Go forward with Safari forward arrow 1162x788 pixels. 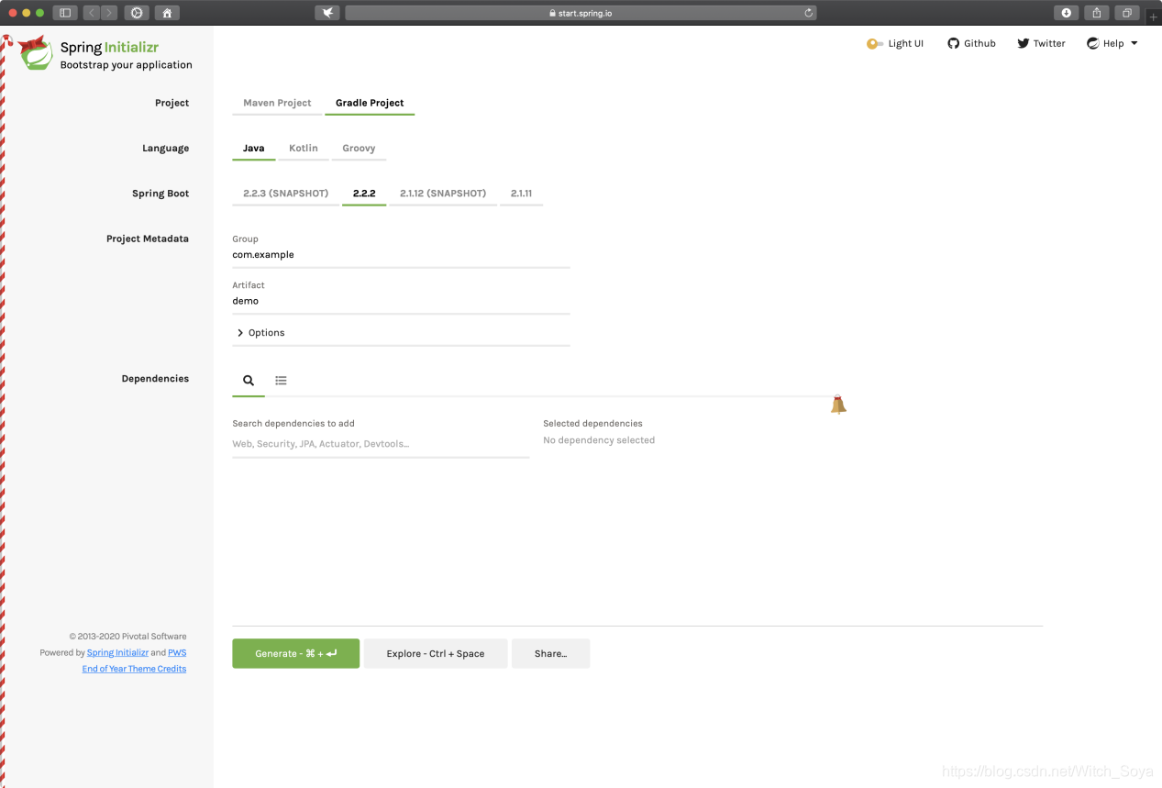point(109,13)
